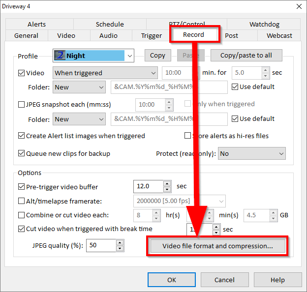The width and height of the screenshot is (307, 292).
Task: Enable JPEG snapshot each checkbox
Action: pos(22,104)
